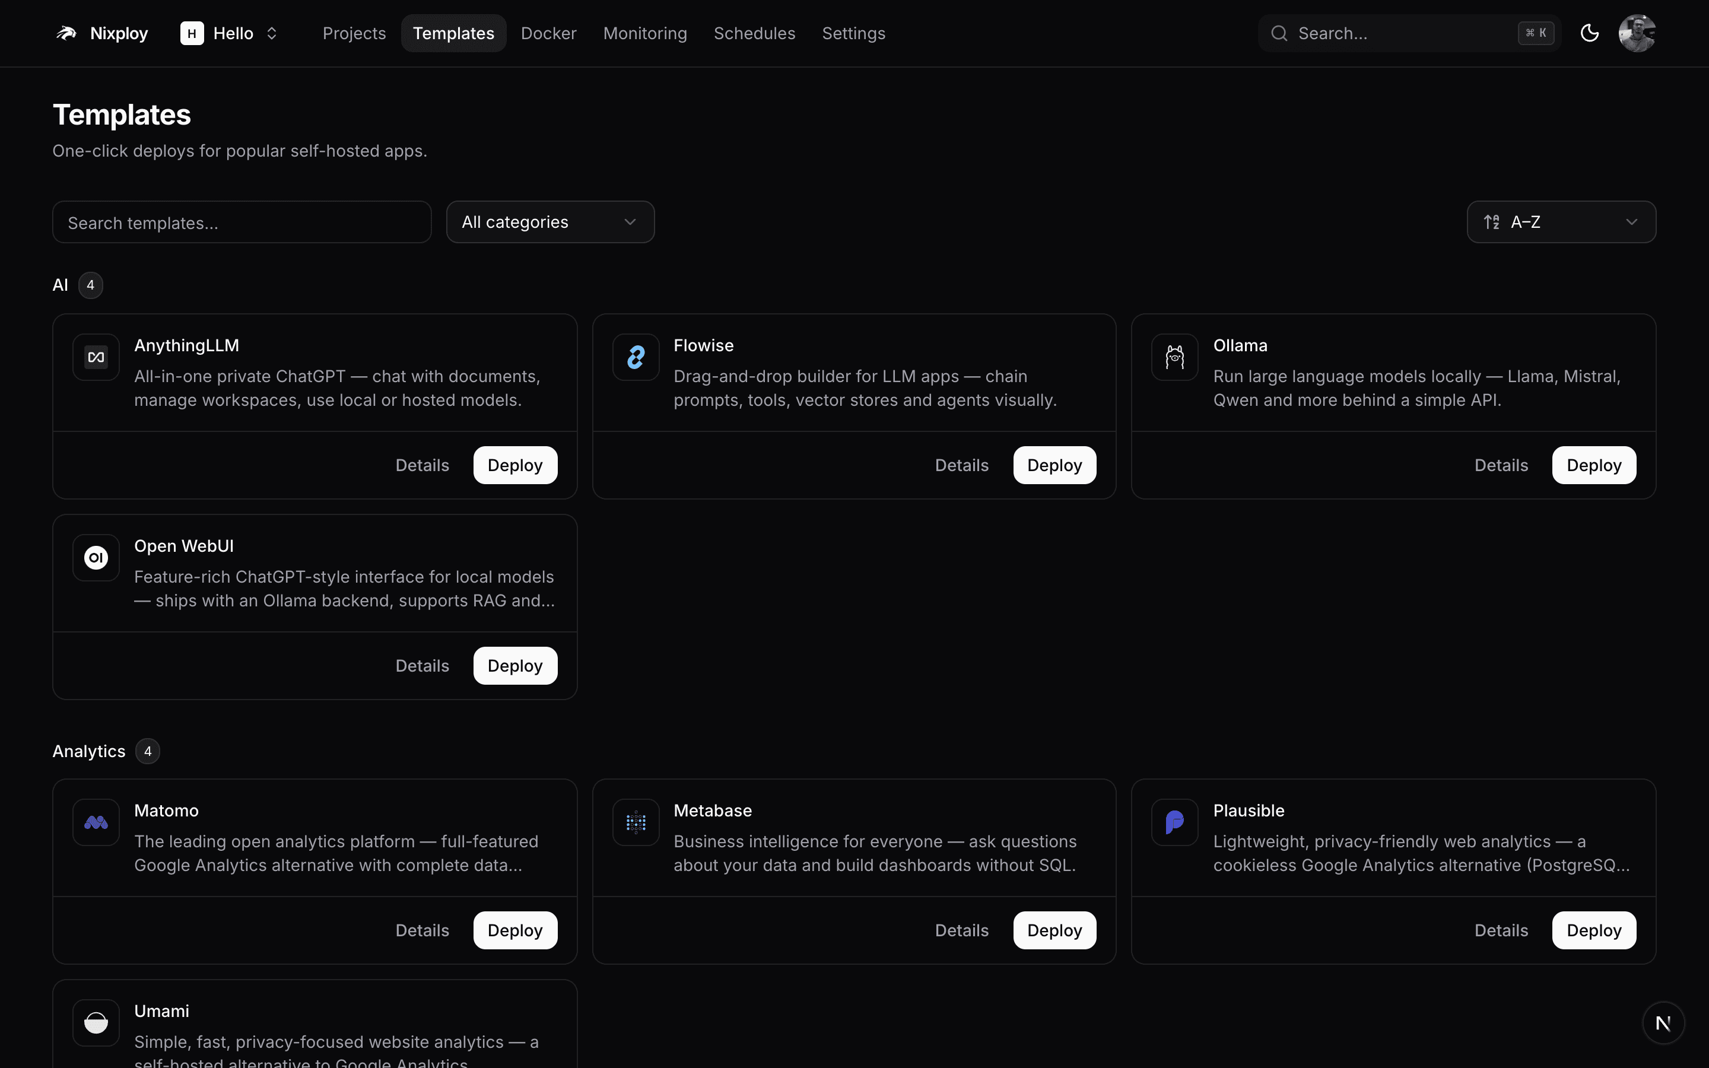View Details for Open WebUI

pyautogui.click(x=423, y=666)
